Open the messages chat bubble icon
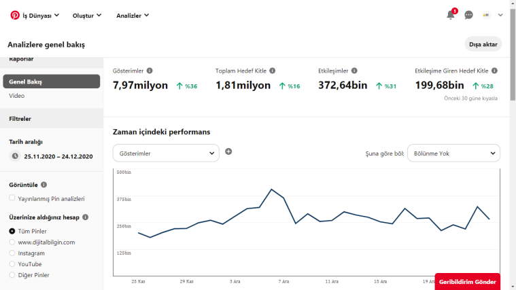 (x=469, y=15)
